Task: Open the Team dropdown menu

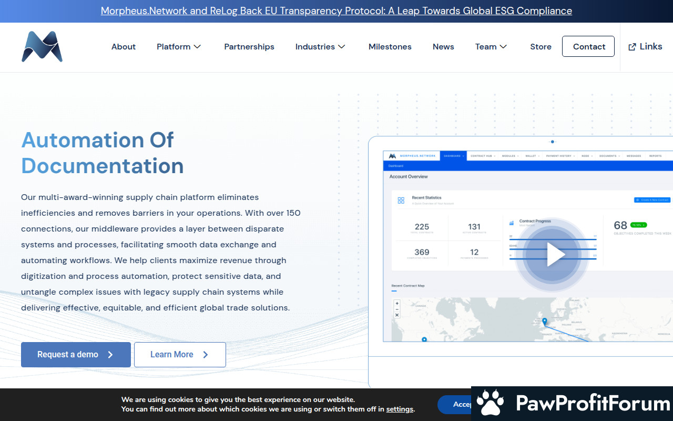Action: coord(491,47)
